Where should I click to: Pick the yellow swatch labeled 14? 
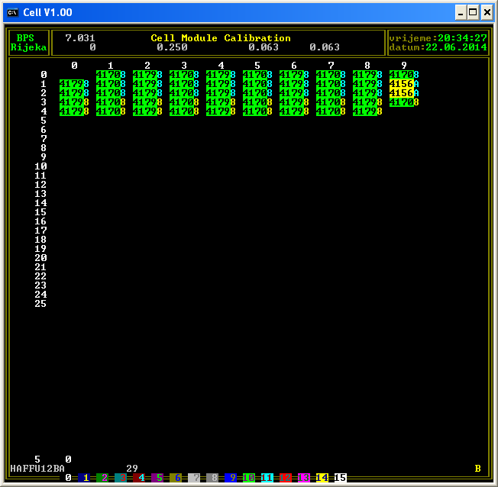click(x=322, y=478)
